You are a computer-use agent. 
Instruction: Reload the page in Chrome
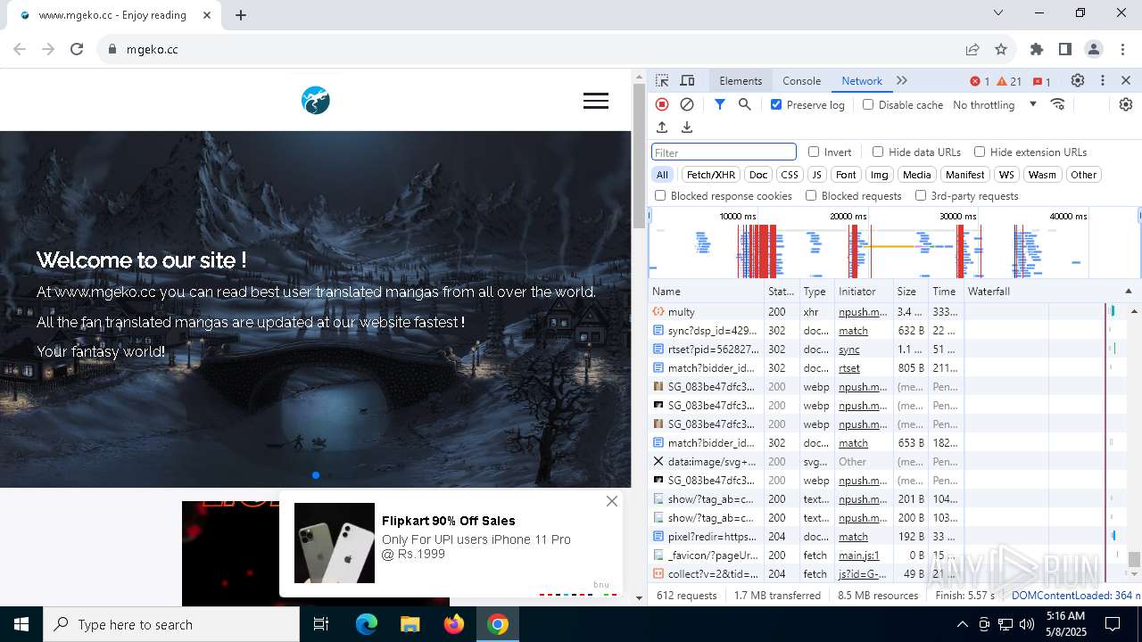coord(77,49)
